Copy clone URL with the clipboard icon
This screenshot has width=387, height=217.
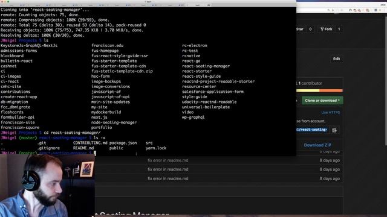(x=334, y=130)
